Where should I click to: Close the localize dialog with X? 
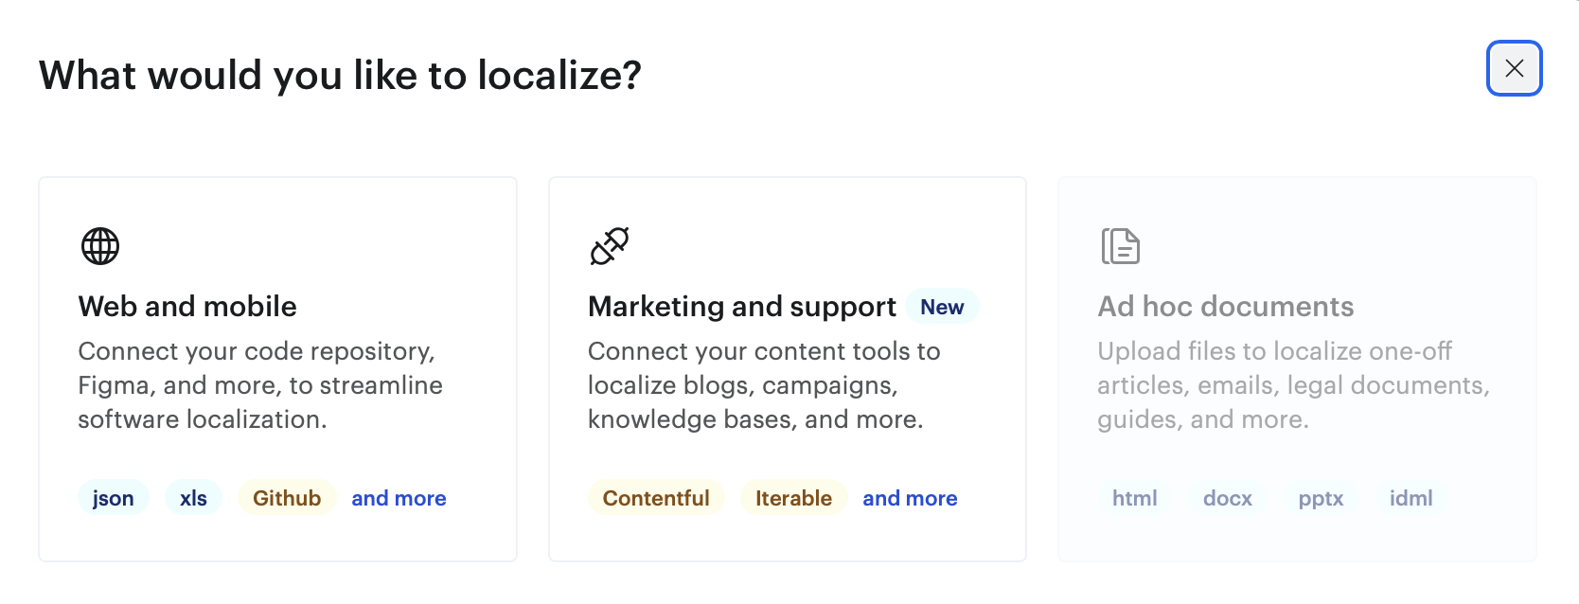click(x=1514, y=68)
